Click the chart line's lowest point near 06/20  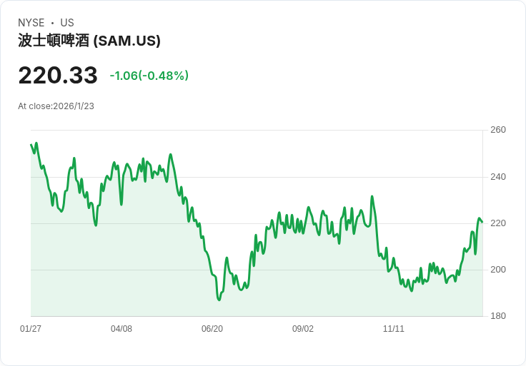pos(219,300)
